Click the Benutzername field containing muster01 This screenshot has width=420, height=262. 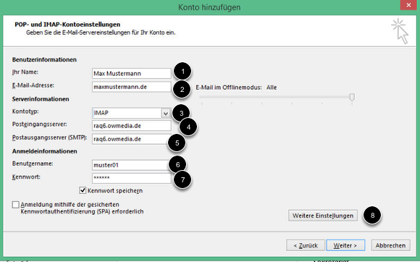[x=132, y=165]
